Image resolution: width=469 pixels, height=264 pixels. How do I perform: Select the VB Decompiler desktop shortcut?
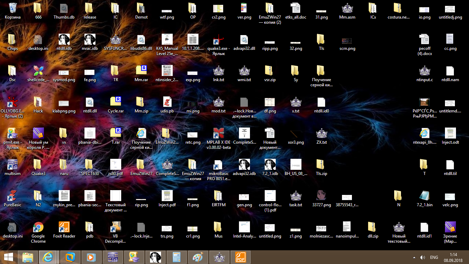pos(115,227)
